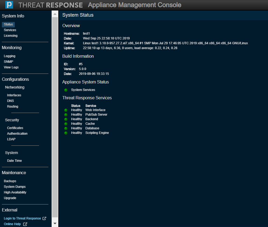Click the green Scripting Engine health indicator
The height and width of the screenshot is (227, 268).
pyautogui.click(x=66, y=133)
